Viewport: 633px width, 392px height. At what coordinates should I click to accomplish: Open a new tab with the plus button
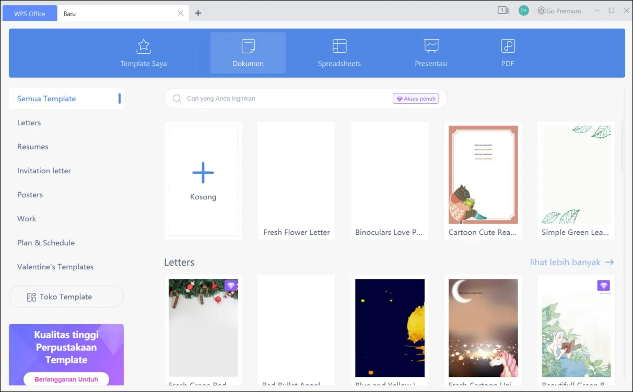[x=198, y=13]
